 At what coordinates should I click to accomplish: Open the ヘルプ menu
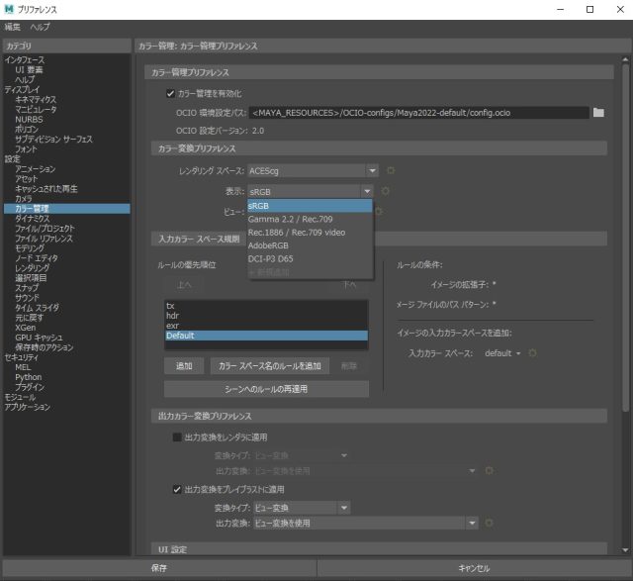(41, 27)
